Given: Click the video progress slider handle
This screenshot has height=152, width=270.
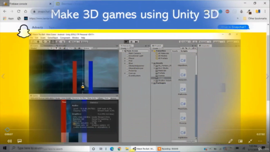Looking at the screenshot, I should coord(7,130).
